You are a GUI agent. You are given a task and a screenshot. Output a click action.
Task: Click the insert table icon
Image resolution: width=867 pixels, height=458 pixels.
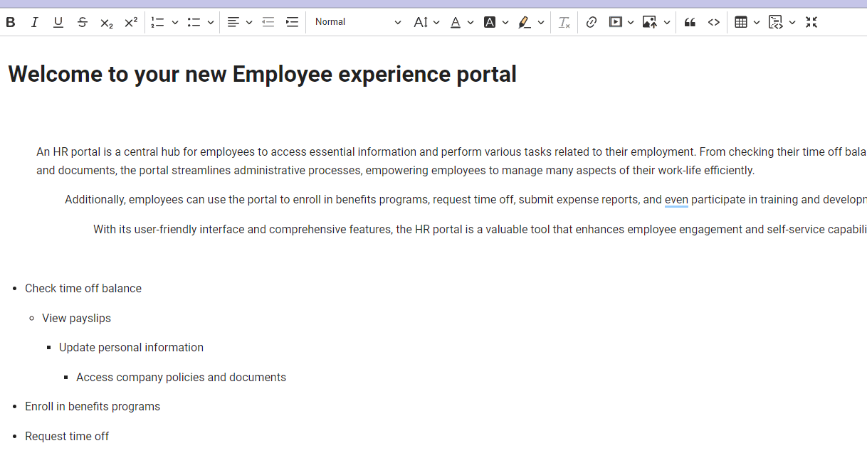pyautogui.click(x=741, y=22)
